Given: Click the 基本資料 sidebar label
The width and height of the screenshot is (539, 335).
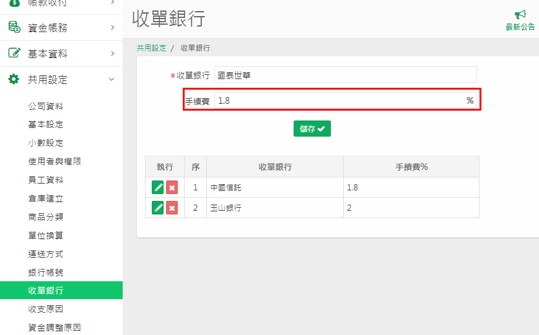Looking at the screenshot, I should [x=48, y=54].
